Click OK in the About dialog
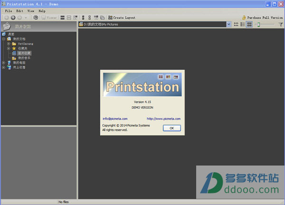This screenshot has height=205, width=285. 172,128
